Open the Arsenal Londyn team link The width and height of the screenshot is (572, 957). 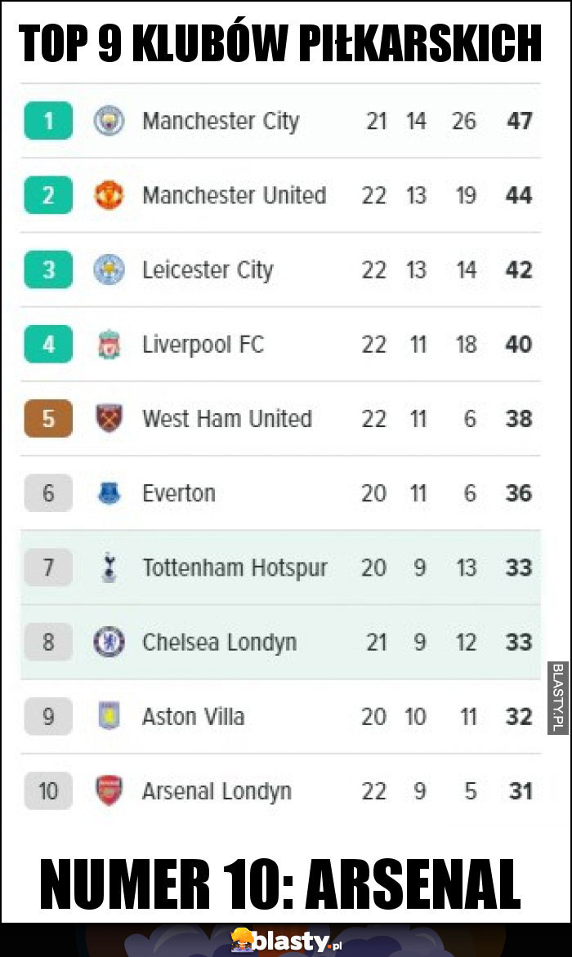[217, 791]
